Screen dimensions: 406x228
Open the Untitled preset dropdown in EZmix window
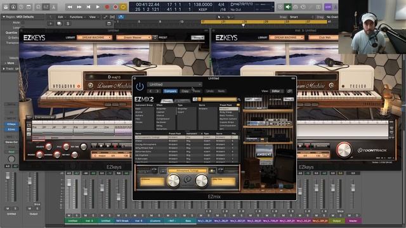pyautogui.click(x=174, y=84)
